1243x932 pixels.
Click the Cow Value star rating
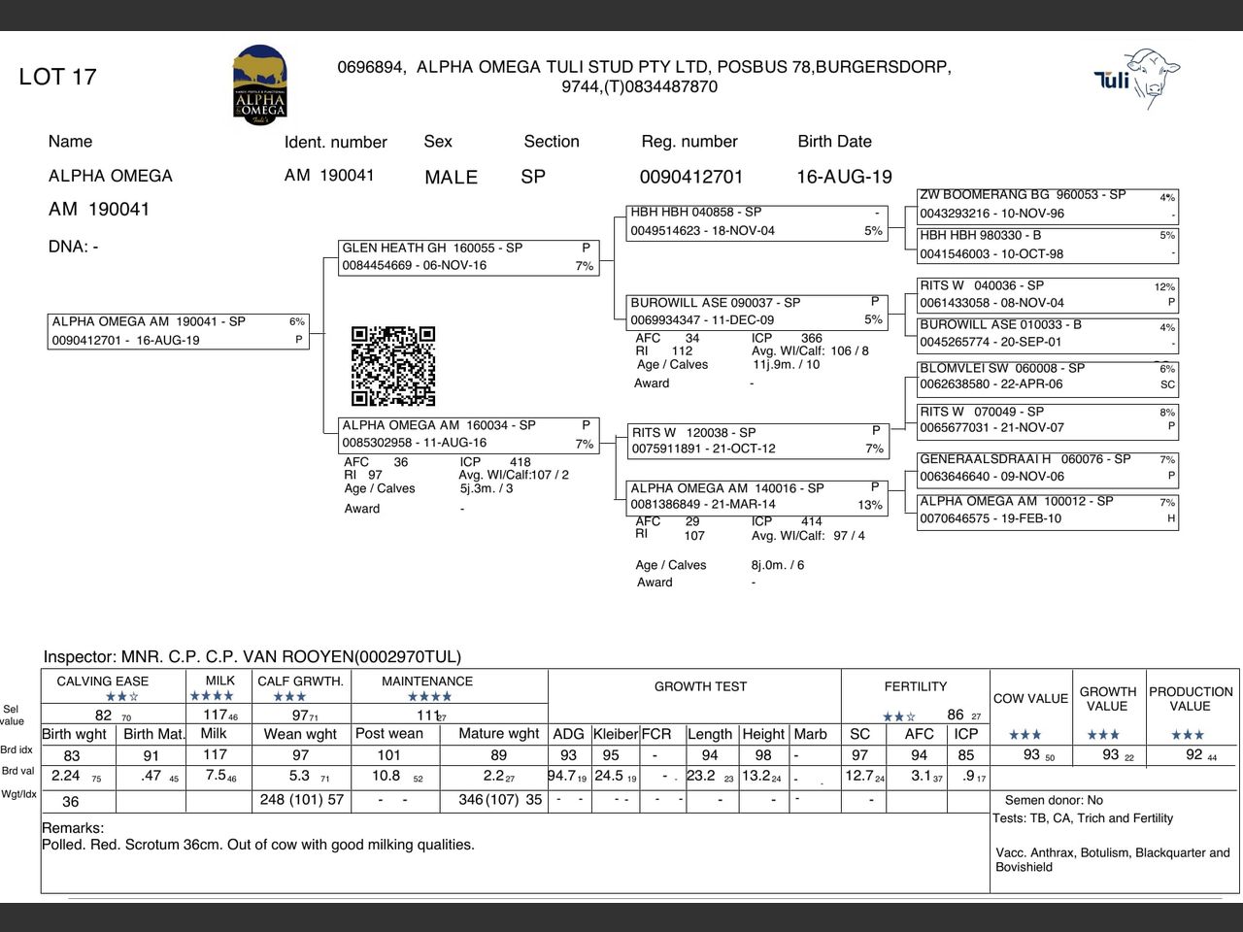[1025, 735]
